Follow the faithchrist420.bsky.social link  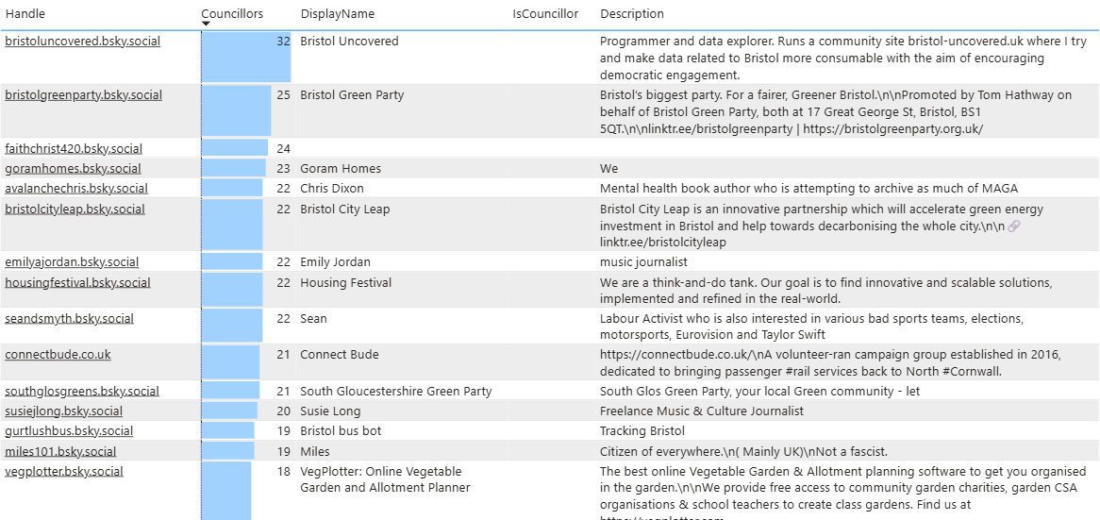(x=74, y=149)
